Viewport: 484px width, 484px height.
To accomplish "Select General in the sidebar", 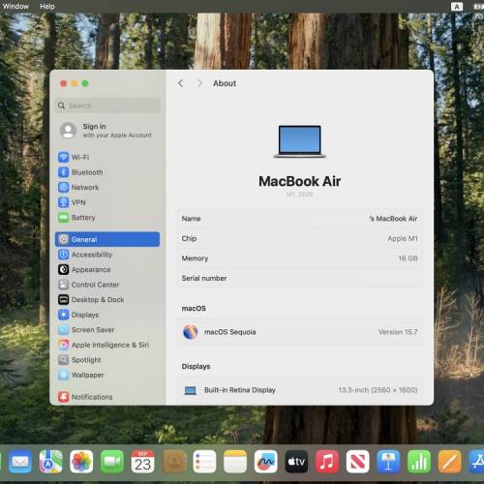I will pos(107,239).
